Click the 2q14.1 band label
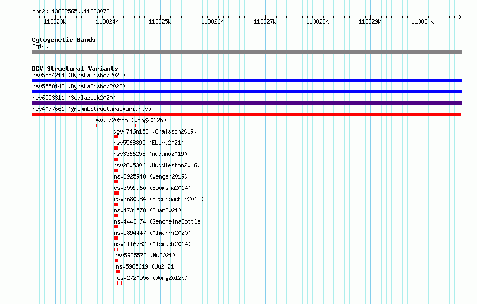Viewport: 477px width, 304px height. coord(42,46)
